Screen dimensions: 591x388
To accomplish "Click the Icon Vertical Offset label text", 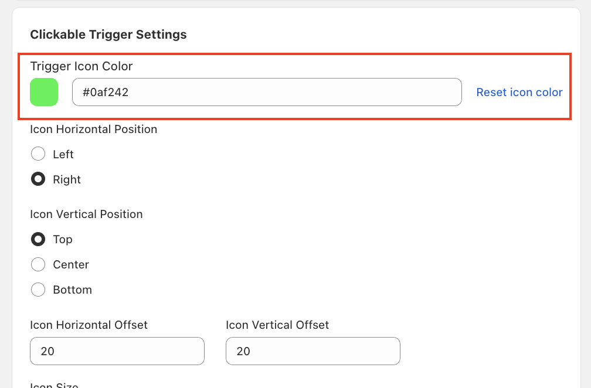I will (x=277, y=325).
